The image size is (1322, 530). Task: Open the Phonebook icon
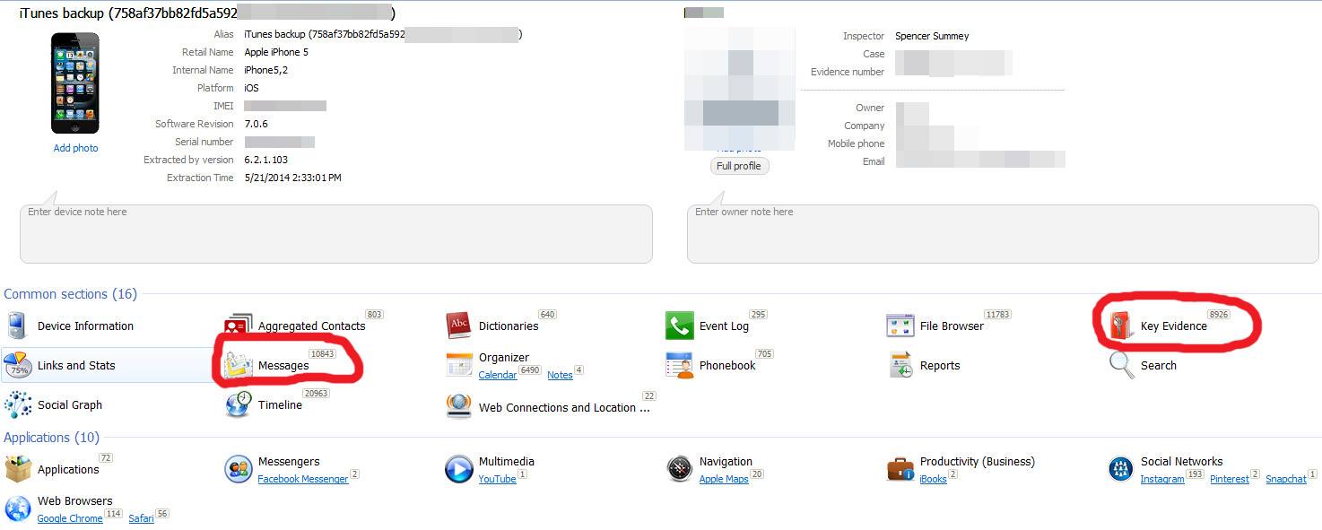pyautogui.click(x=679, y=365)
